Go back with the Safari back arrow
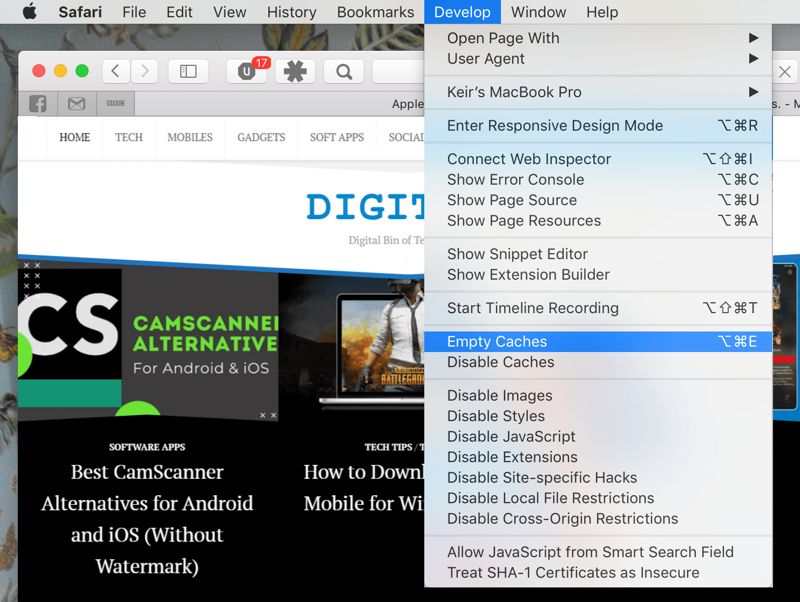This screenshot has height=602, width=800. click(116, 71)
